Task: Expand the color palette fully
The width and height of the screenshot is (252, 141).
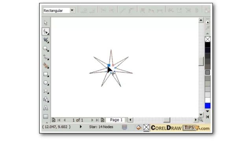Action: coord(208,117)
